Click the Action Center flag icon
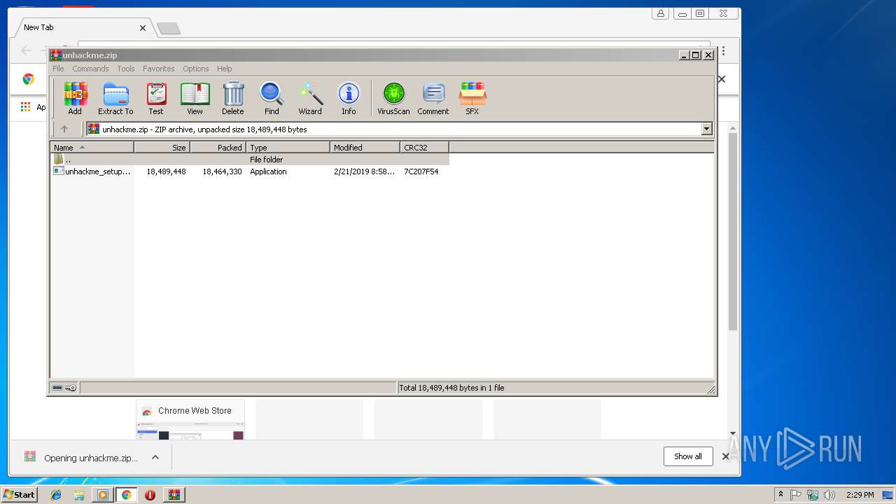This screenshot has width=896, height=504. pos(796,495)
